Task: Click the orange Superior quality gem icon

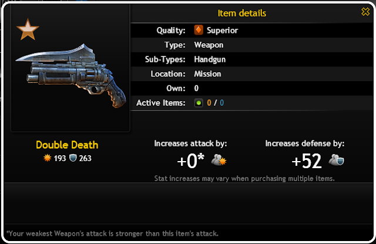Action: [199, 30]
